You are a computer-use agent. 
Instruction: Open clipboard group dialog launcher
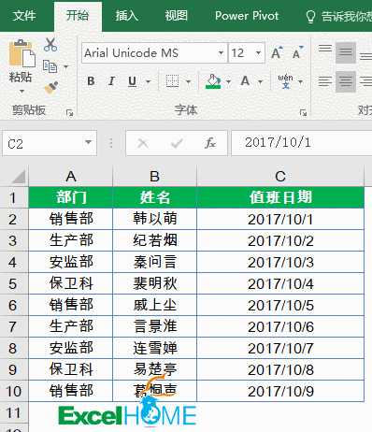click(69, 112)
